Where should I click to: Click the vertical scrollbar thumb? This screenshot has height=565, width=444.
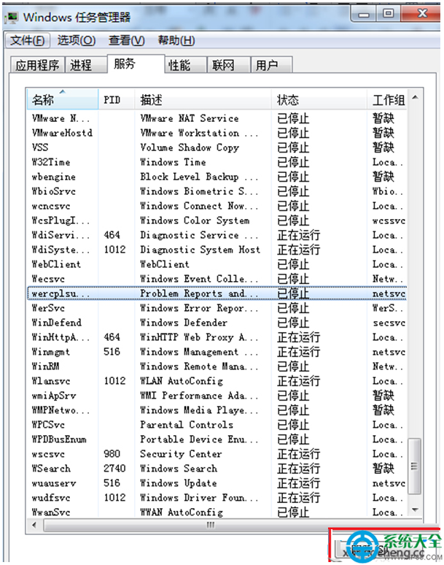tap(415, 466)
